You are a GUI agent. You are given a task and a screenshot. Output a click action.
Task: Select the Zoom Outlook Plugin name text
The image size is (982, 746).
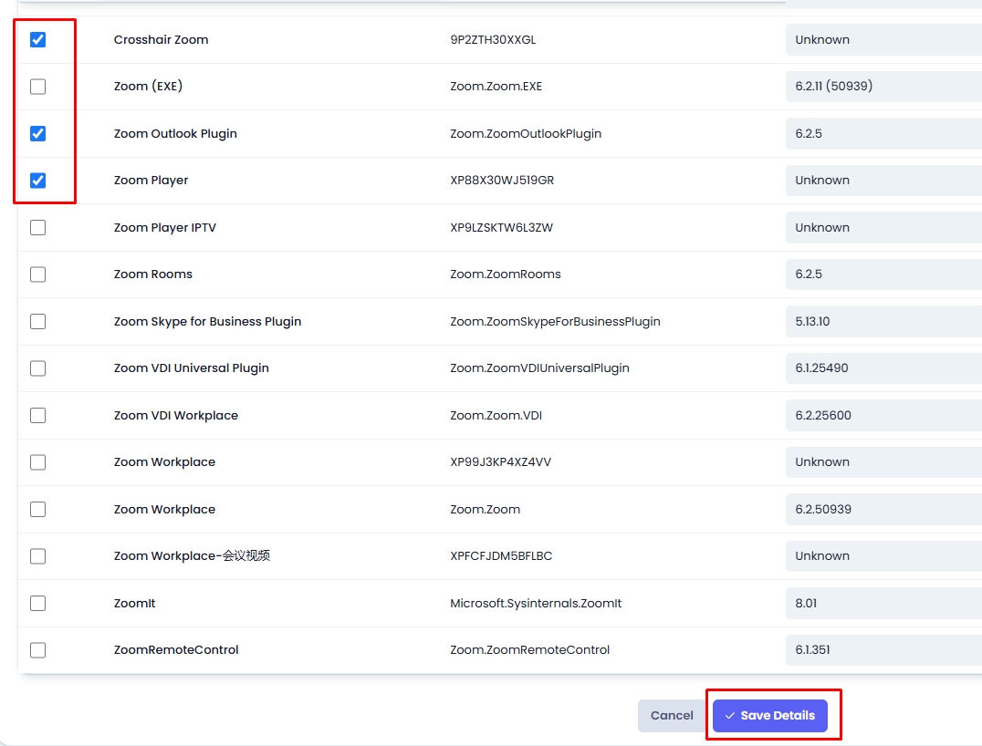click(x=175, y=133)
